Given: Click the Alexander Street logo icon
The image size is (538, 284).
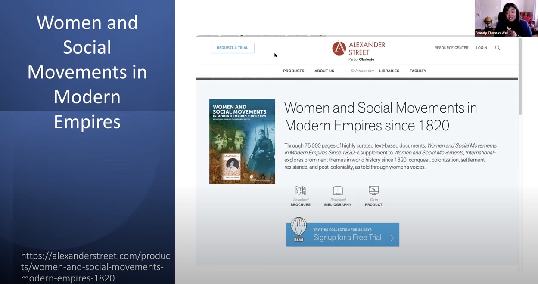Looking at the screenshot, I should point(339,48).
